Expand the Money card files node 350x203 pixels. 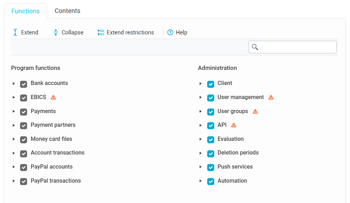click(14, 139)
